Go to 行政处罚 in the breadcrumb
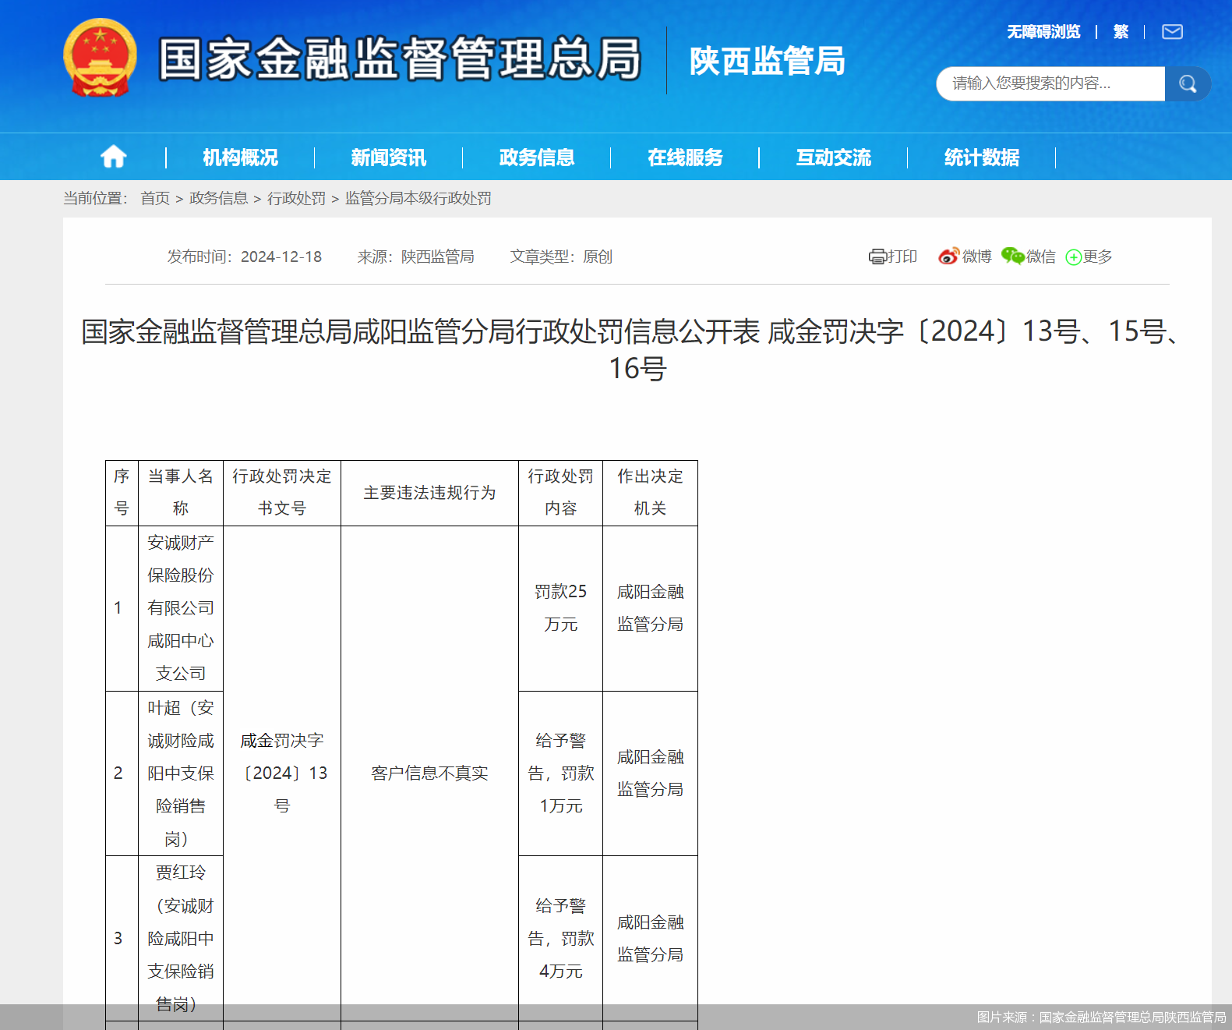Viewport: 1232px width, 1030px height. 296,199
